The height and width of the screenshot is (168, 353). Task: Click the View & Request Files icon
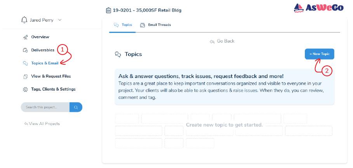(26, 77)
